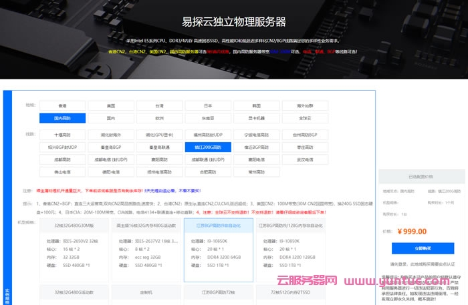Pick the 台州高防BGP line
This screenshot has width=468, height=305.
coord(304,134)
